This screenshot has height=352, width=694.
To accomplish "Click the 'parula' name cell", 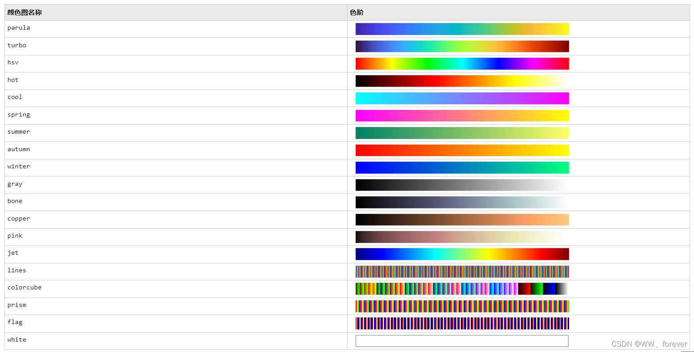I will pyautogui.click(x=176, y=29).
